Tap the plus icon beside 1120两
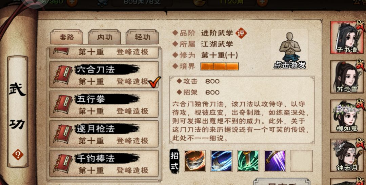 [262, 2]
